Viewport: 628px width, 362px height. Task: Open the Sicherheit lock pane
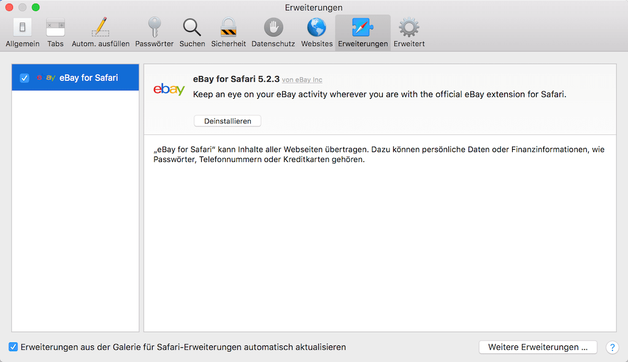(228, 33)
